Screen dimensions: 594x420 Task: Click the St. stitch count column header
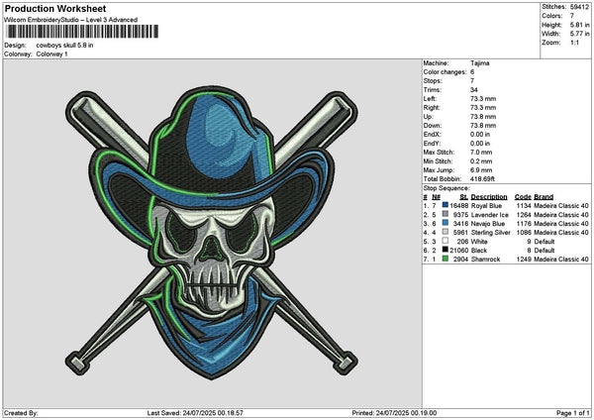click(x=465, y=196)
